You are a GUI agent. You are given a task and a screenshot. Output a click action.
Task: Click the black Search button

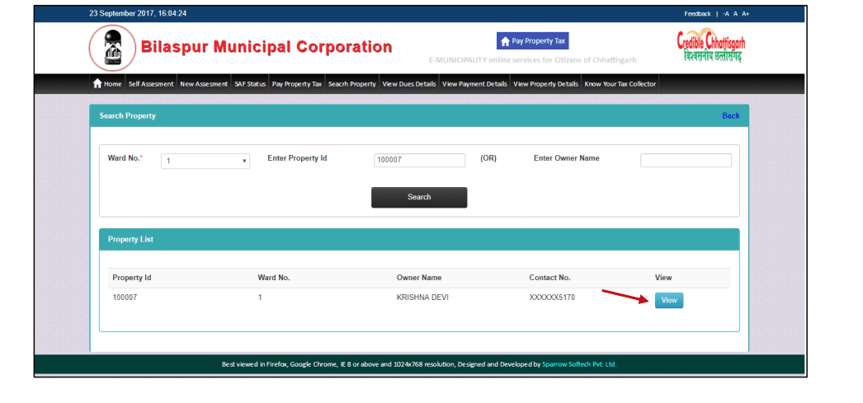pyautogui.click(x=419, y=197)
